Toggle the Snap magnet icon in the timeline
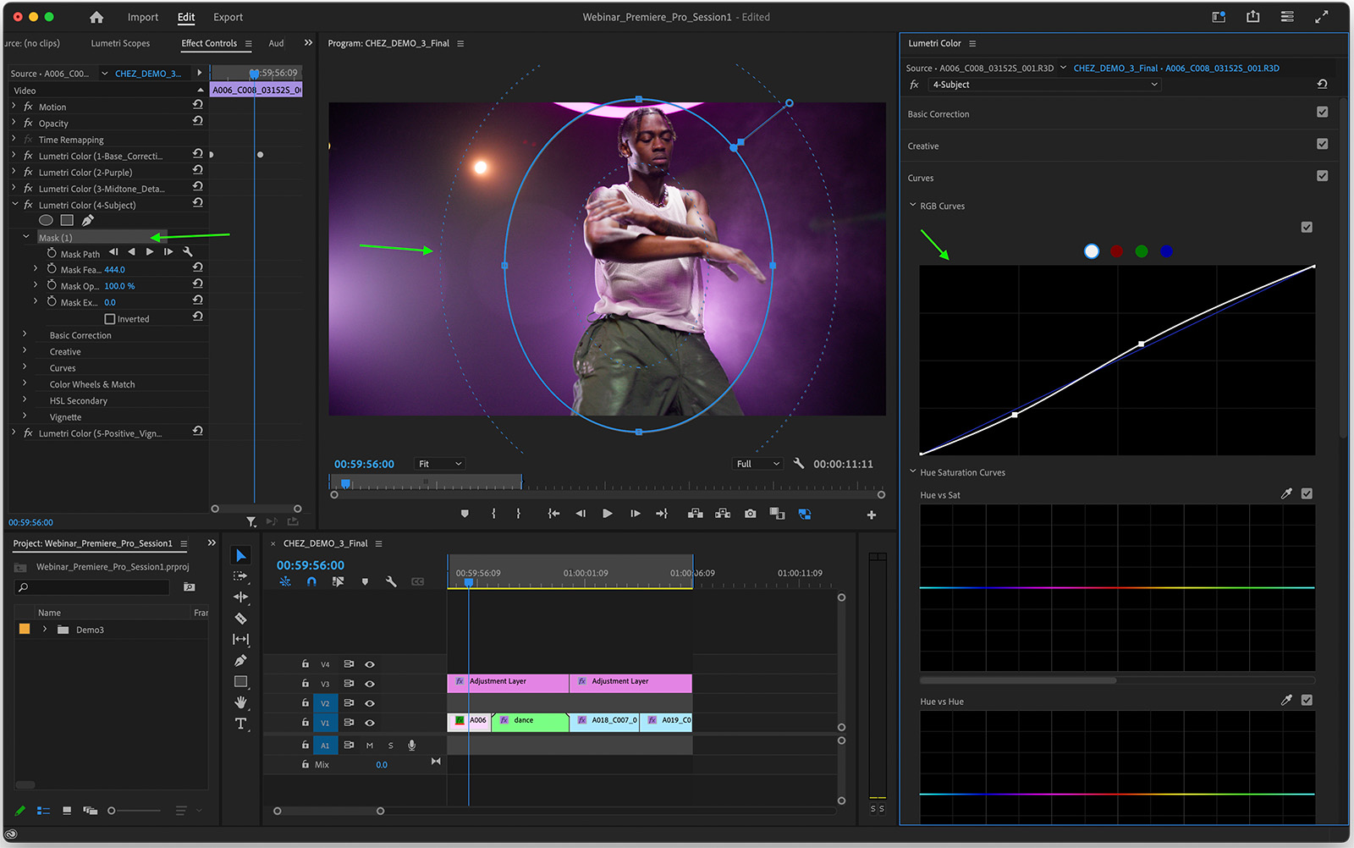 pos(311,581)
